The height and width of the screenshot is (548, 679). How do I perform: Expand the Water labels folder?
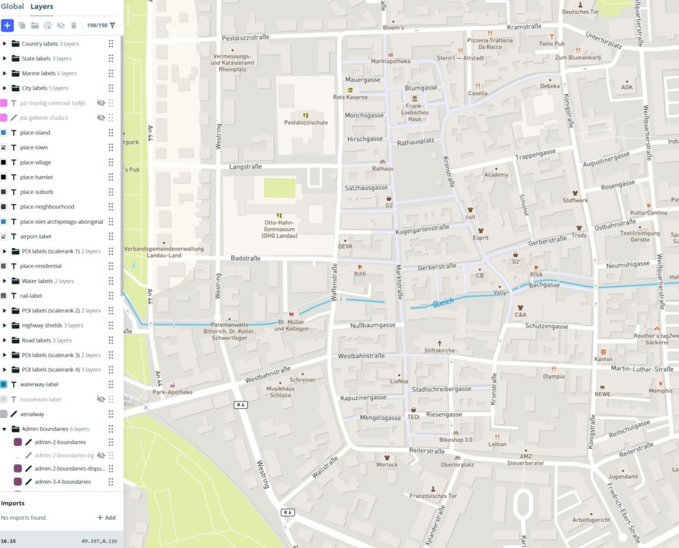[x=5, y=281]
